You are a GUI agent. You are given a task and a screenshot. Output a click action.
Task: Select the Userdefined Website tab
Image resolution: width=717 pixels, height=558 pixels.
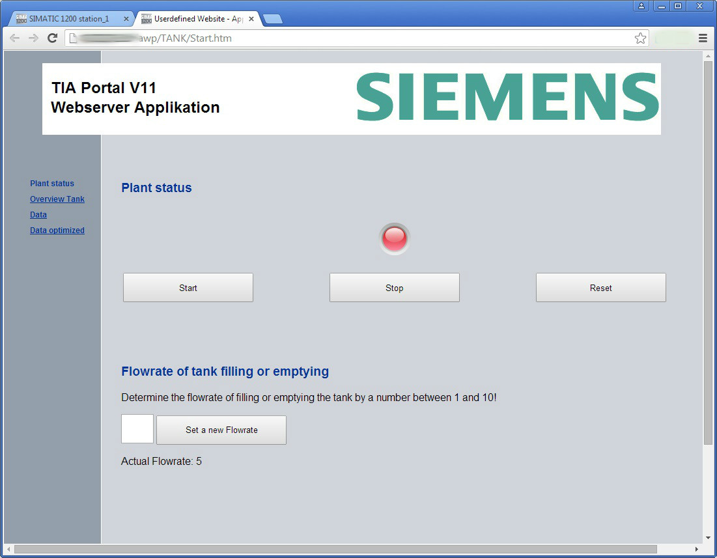click(197, 19)
